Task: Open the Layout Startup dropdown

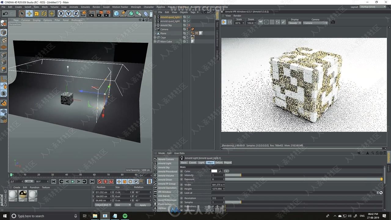Action: pos(373,7)
